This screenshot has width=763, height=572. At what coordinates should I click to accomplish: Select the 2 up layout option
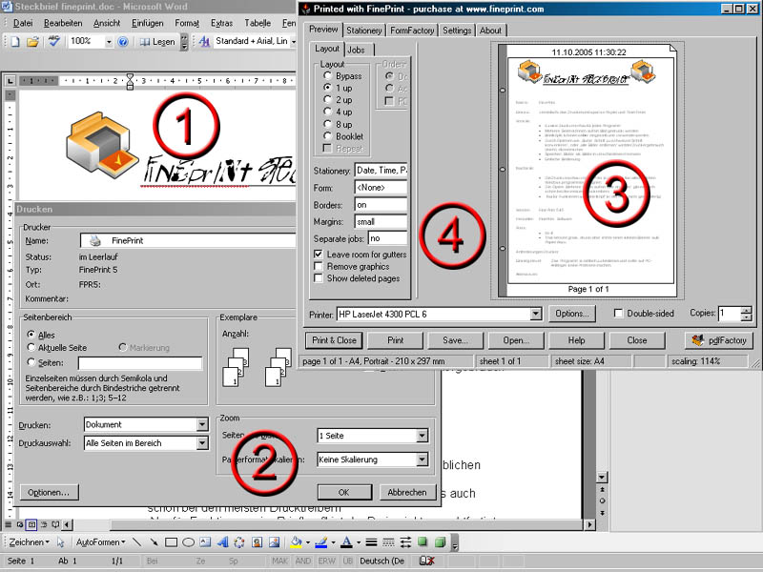coord(328,99)
